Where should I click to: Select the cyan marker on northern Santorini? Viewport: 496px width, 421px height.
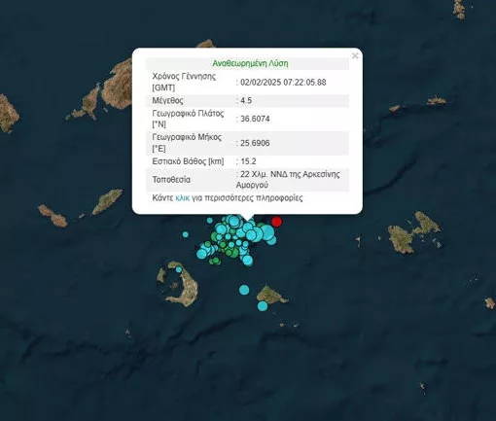click(179, 269)
